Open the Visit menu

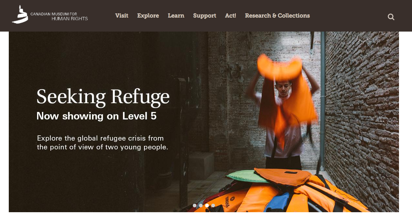coord(122,16)
